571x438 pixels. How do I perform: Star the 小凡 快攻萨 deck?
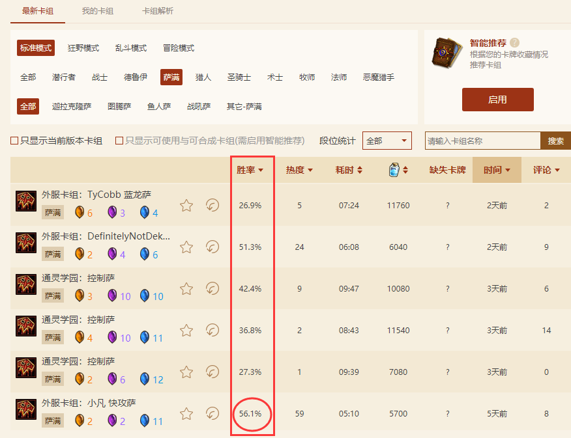[186, 414]
